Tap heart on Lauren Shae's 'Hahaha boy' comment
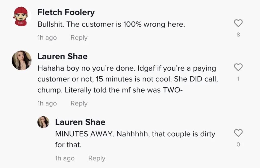260x168 pixels. (238, 67)
